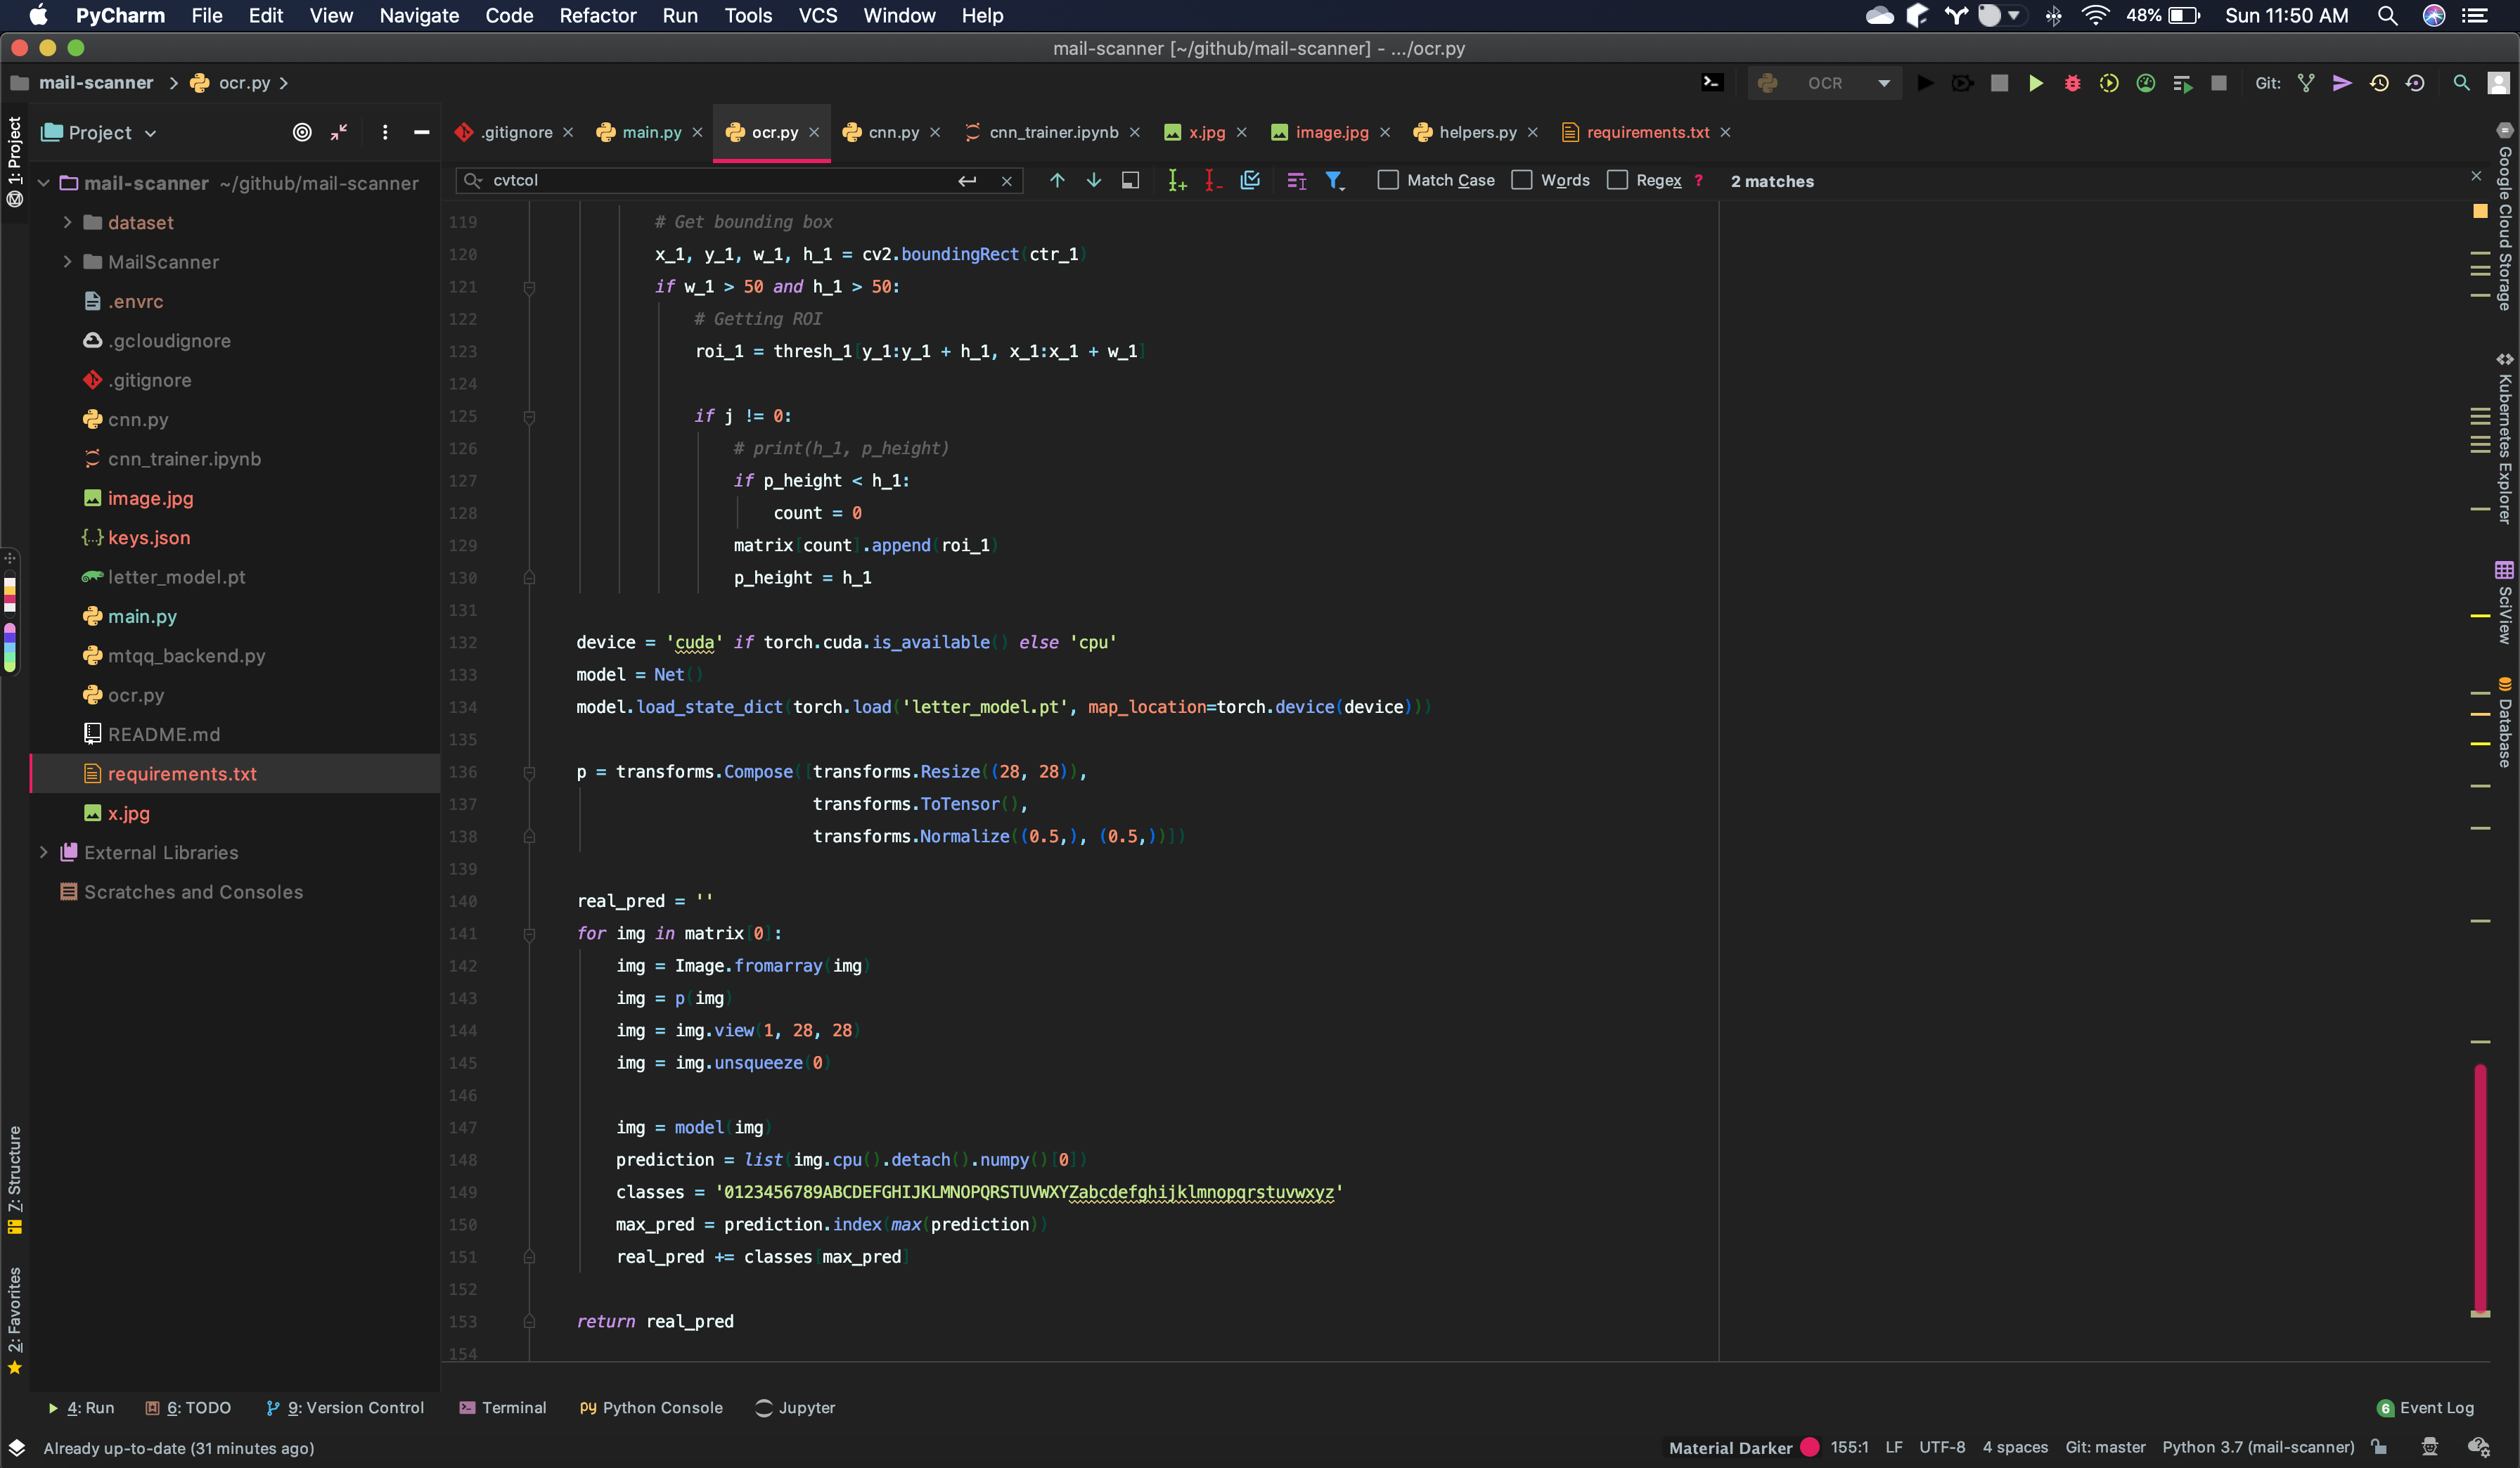Expand External Libraries node
This screenshot has height=1468, width=2520.
tap(43, 852)
